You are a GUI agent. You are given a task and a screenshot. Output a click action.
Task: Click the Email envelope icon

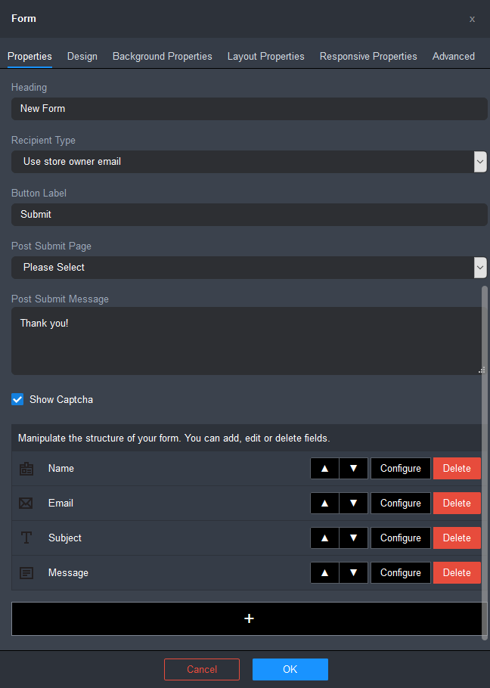click(26, 503)
